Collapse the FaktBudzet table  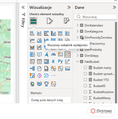(78, 62)
